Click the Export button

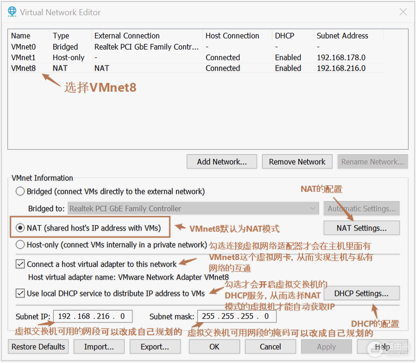pyautogui.click(x=155, y=347)
